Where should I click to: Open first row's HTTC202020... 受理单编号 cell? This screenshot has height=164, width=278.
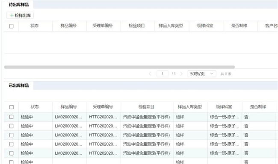(103, 117)
